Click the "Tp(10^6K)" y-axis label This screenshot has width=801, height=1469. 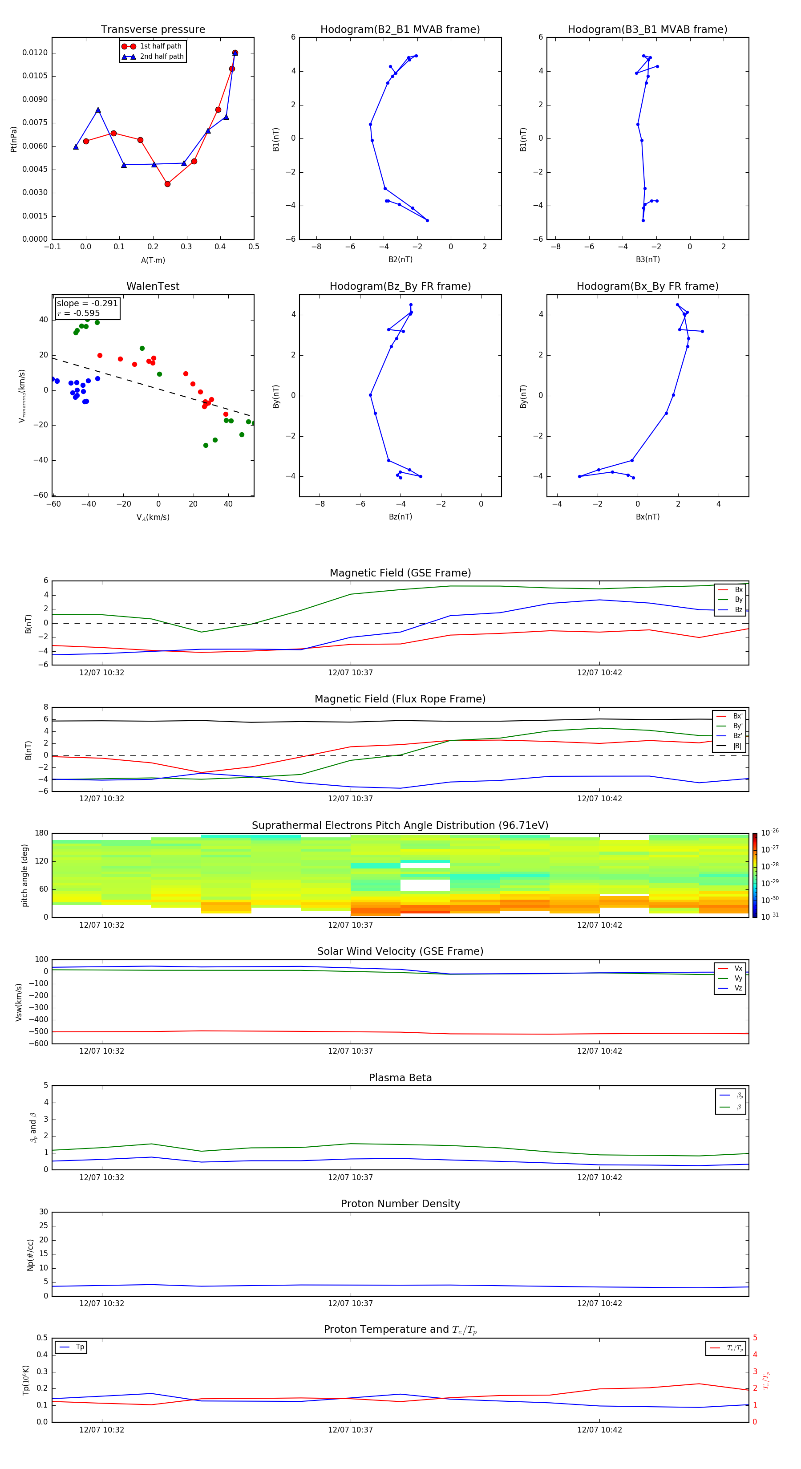(26, 1380)
